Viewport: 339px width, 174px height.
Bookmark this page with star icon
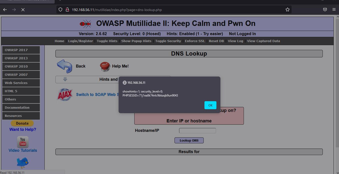(288, 10)
